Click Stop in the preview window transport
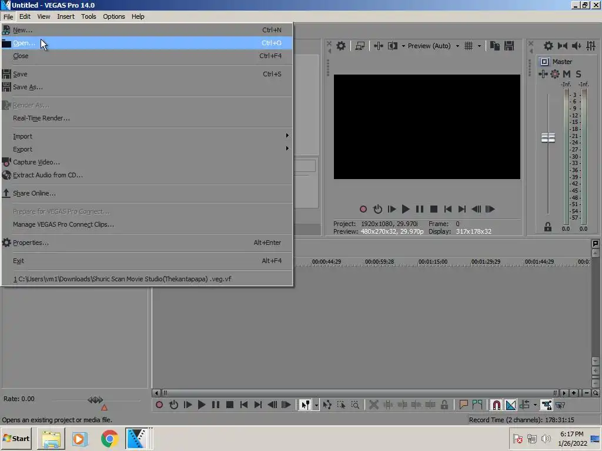602x451 pixels. coord(434,209)
